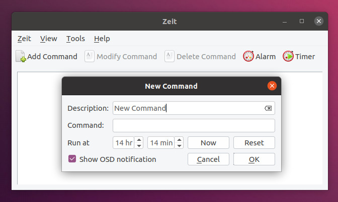This screenshot has width=338, height=202.
Task: Click the Command input field
Action: point(194,125)
